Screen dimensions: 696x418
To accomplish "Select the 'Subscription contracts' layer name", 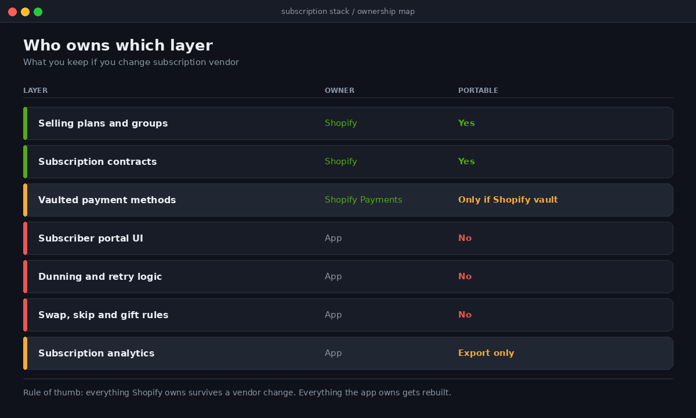I will [97, 161].
